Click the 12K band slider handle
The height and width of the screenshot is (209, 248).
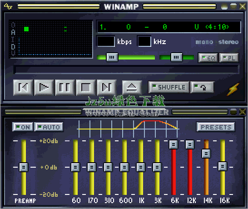[x=190, y=144]
